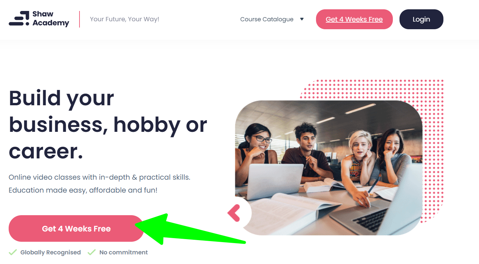Click the Shaw Academy logo icon

[19, 19]
